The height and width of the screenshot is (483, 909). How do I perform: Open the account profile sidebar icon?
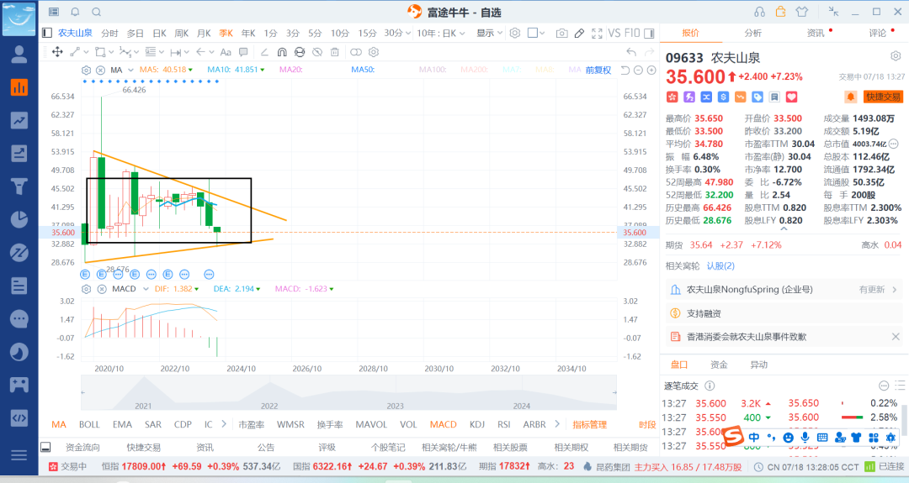pos(19,55)
